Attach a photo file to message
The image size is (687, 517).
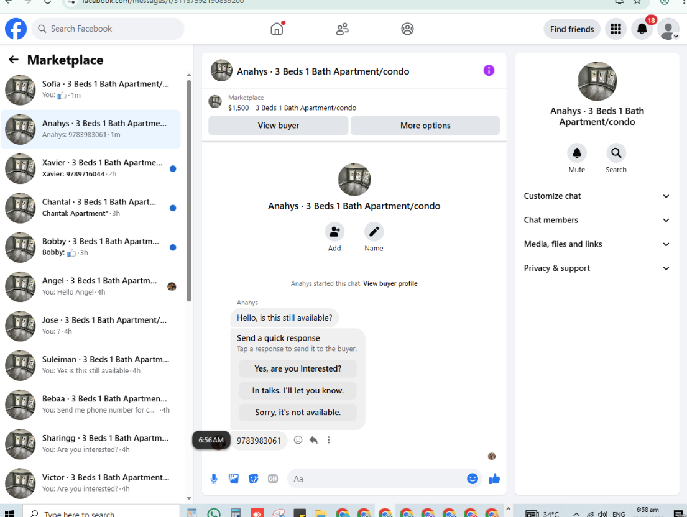(x=234, y=479)
